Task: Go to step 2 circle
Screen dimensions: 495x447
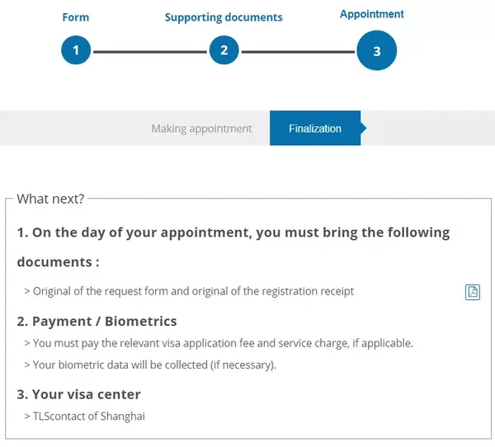Action: 224,50
